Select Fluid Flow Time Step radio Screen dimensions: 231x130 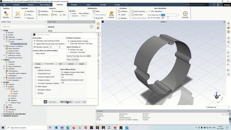point(69,52)
